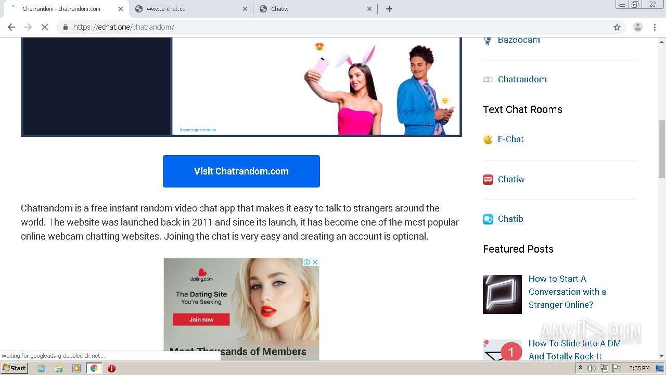The height and width of the screenshot is (375, 666).
Task: Click the page vertical scrollbar thumb
Action: pyautogui.click(x=662, y=149)
